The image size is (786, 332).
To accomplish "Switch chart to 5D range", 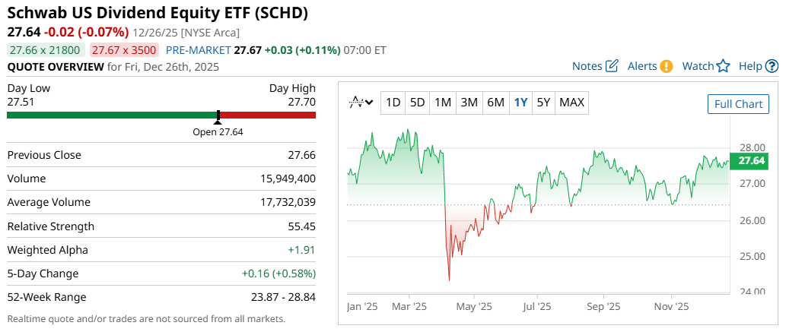I will pyautogui.click(x=417, y=103).
